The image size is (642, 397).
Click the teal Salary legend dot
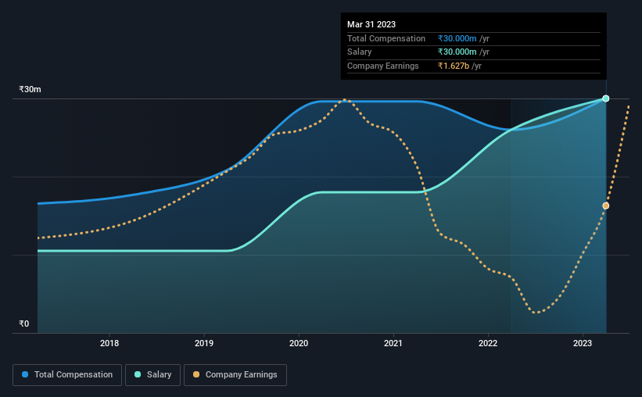pos(138,374)
